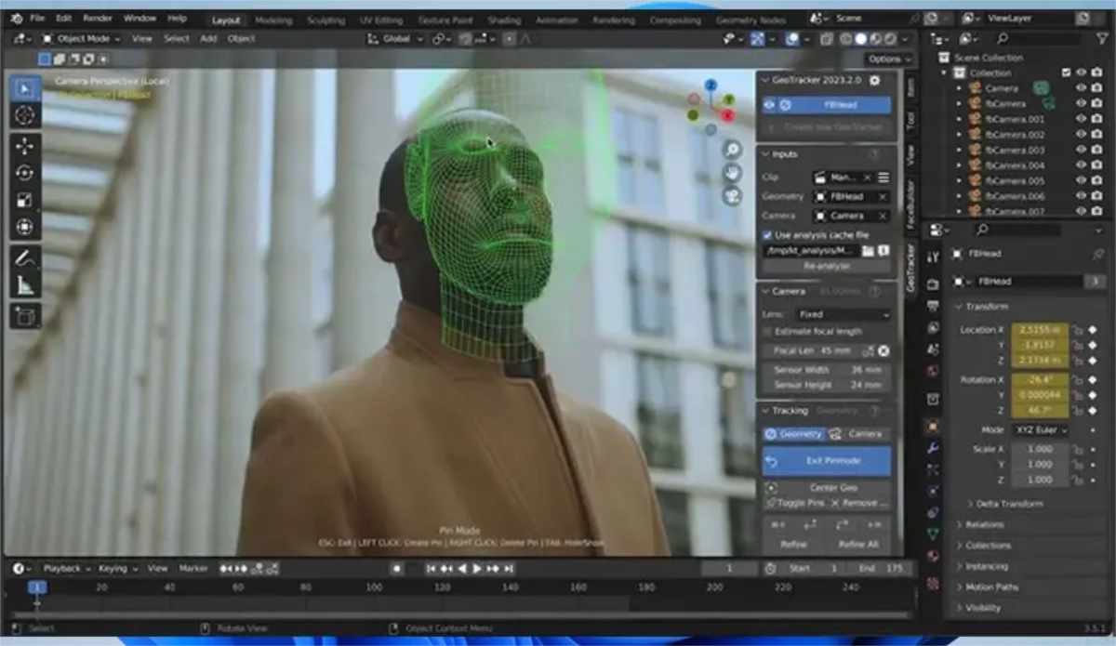This screenshot has height=646, width=1116.
Task: Open the Playback dropdown in timeline
Action: (67, 568)
